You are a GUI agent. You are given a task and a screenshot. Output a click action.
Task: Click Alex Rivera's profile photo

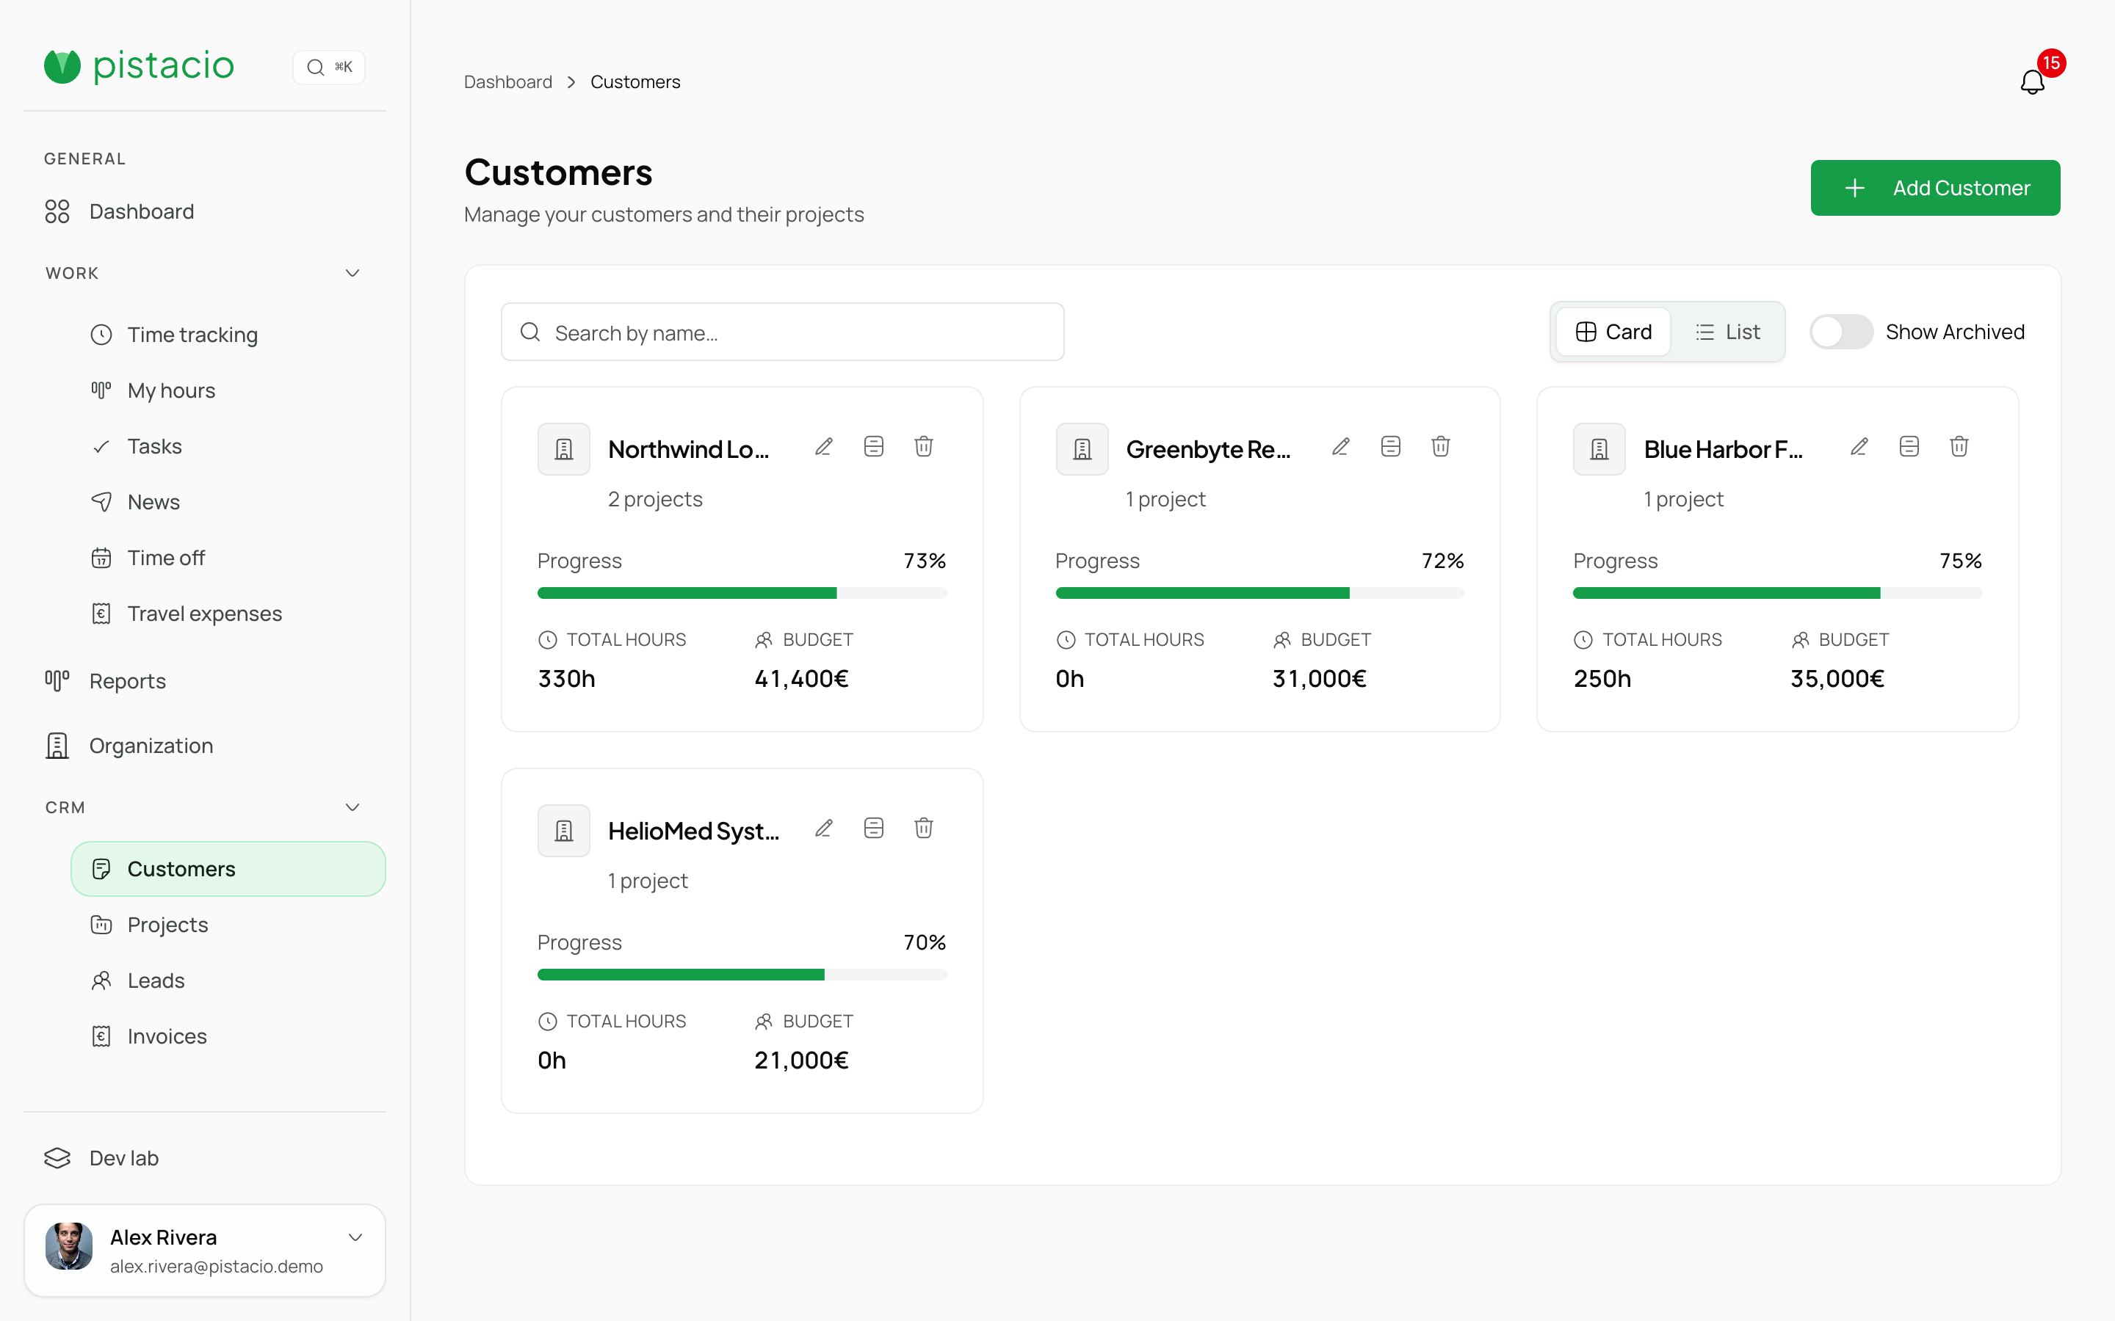point(69,1246)
